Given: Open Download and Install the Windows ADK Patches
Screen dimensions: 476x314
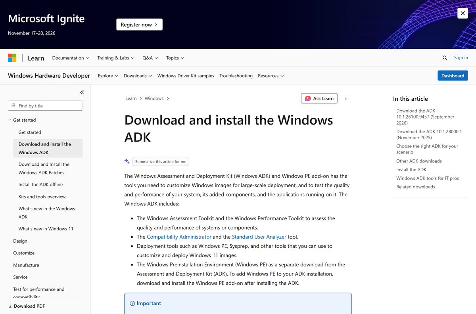Looking at the screenshot, I should pos(44,168).
